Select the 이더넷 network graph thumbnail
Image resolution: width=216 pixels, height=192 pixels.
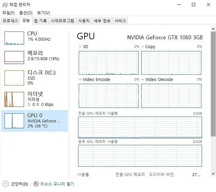[x=14, y=99]
